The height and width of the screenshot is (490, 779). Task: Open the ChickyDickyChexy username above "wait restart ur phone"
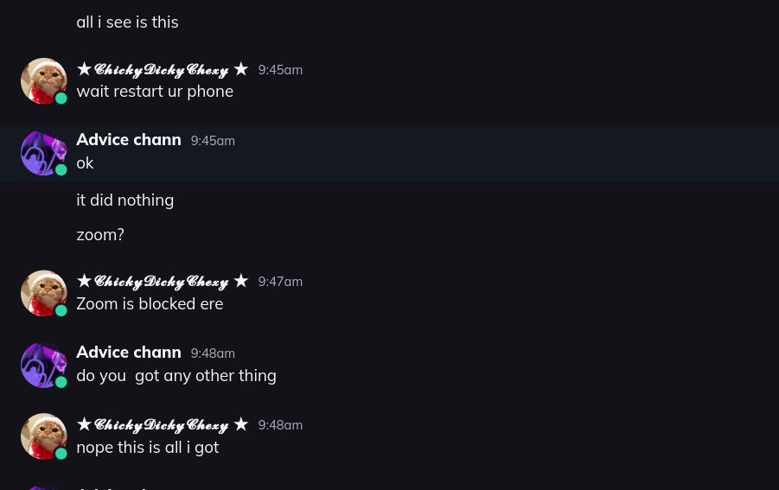pyautogui.click(x=162, y=69)
